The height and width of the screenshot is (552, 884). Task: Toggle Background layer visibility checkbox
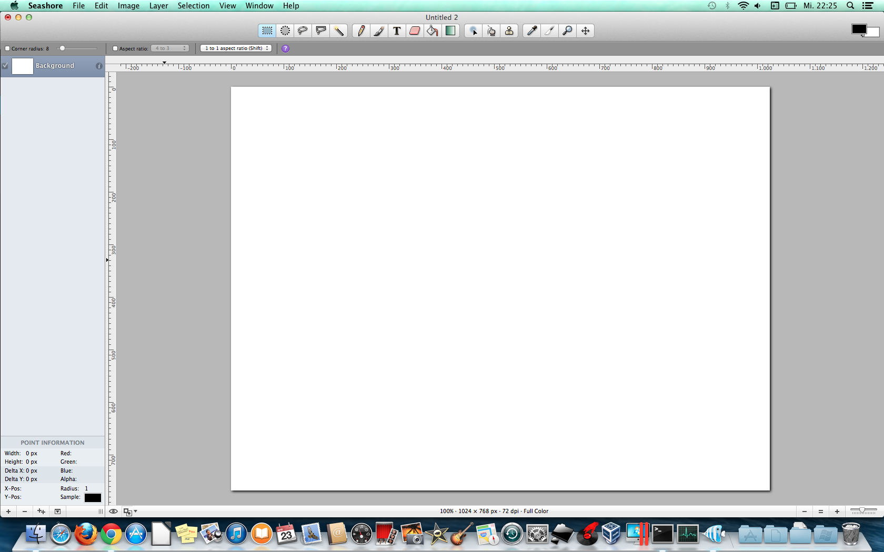[x=5, y=66]
